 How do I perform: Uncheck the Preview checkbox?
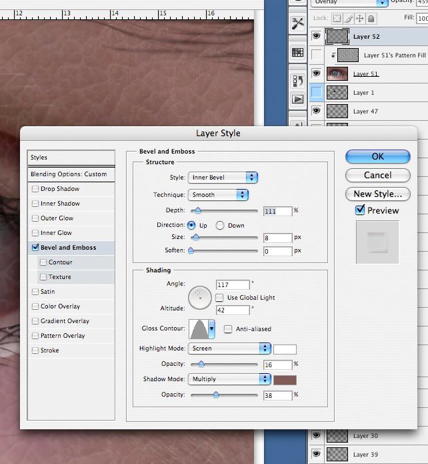[360, 210]
